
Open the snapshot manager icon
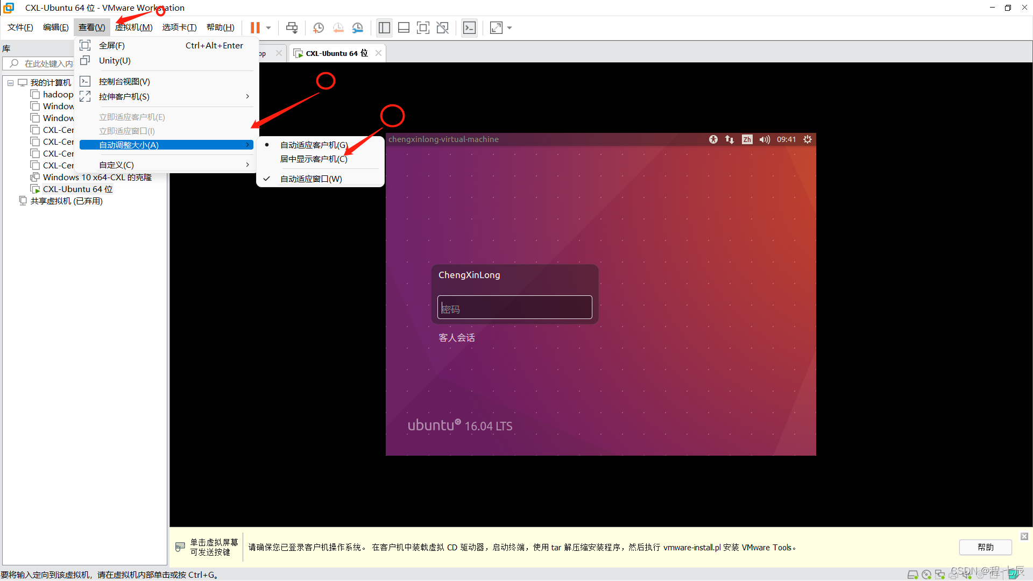point(358,27)
